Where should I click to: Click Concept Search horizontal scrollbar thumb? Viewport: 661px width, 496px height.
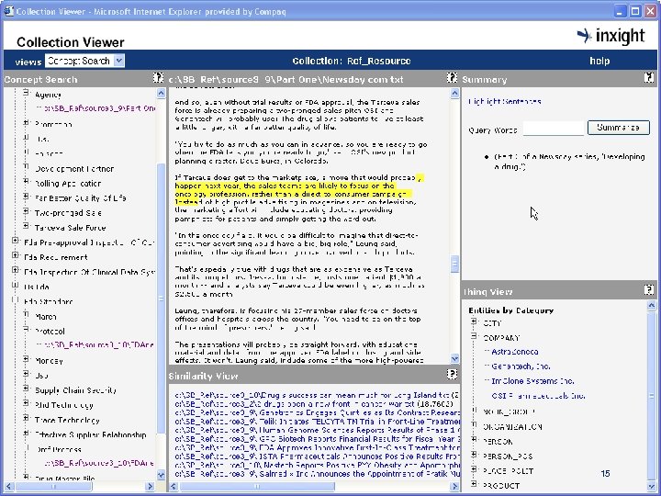pos(53,486)
